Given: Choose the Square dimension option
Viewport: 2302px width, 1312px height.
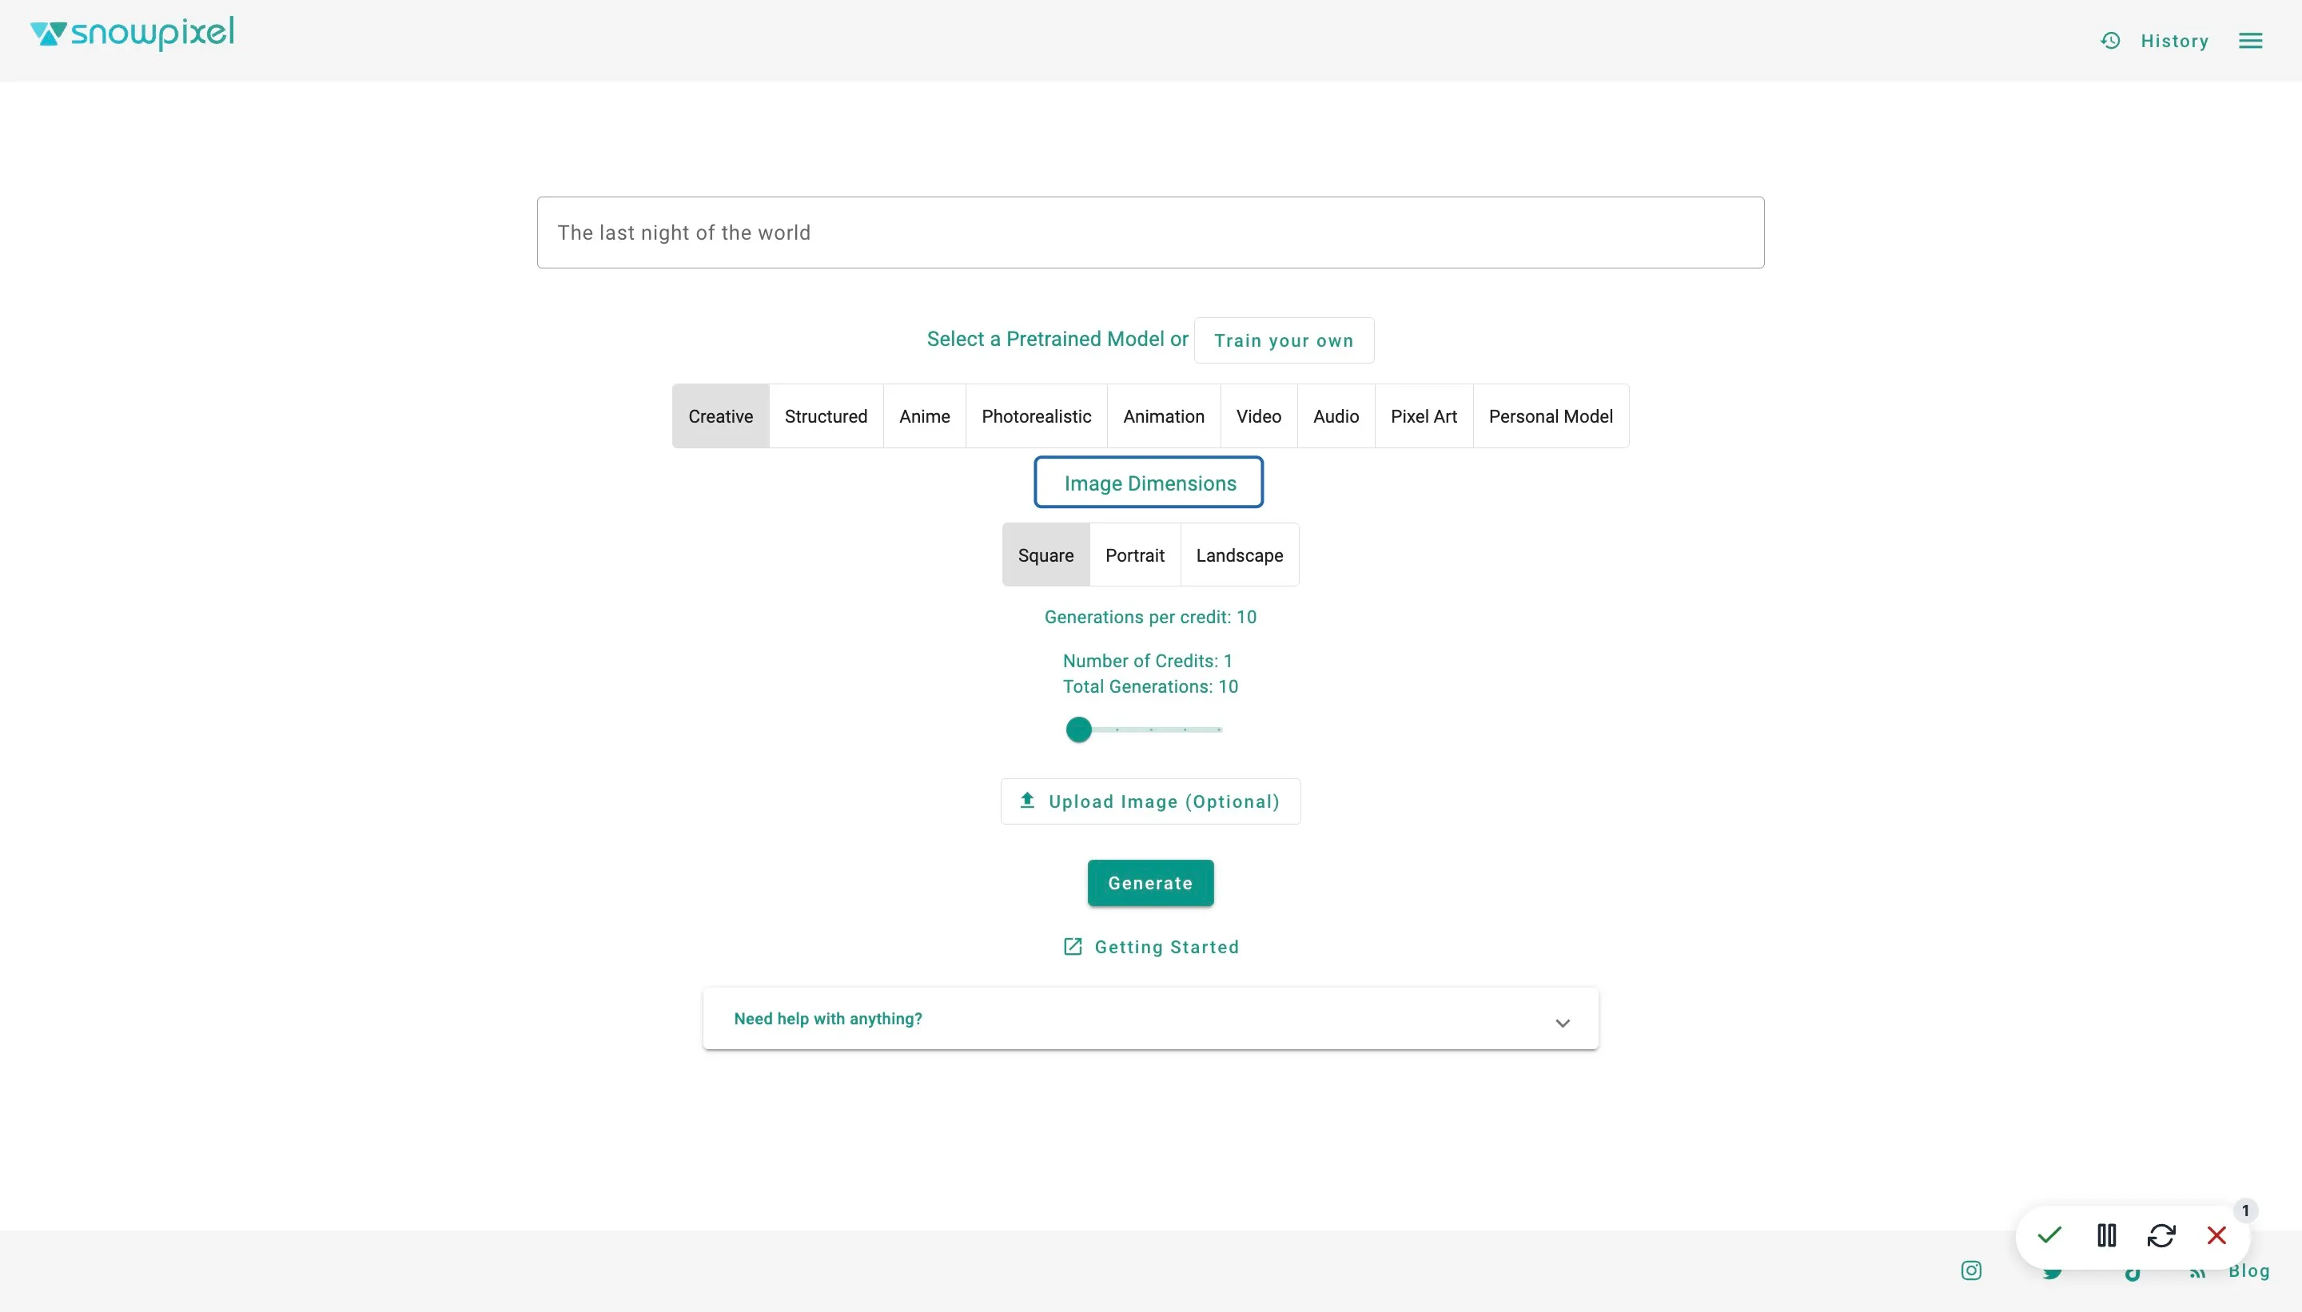Looking at the screenshot, I should pos(1045,555).
